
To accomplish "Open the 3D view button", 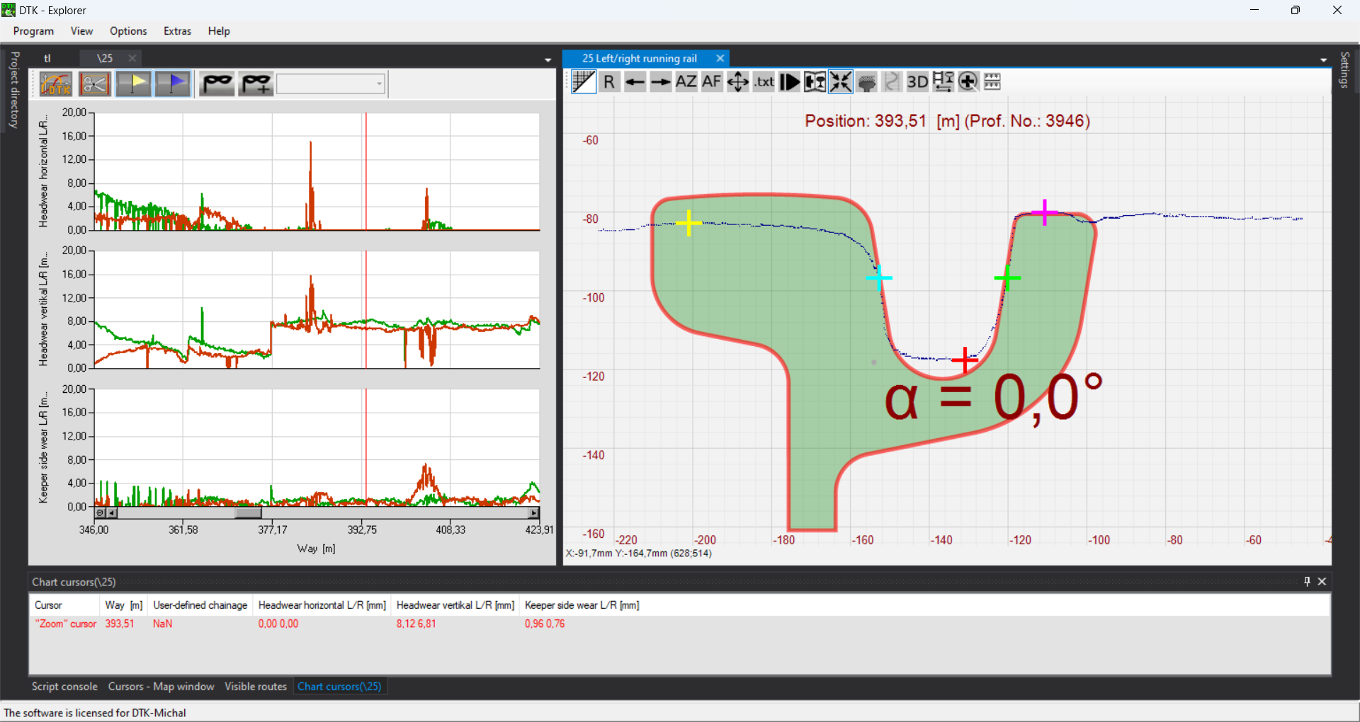I will 917,82.
